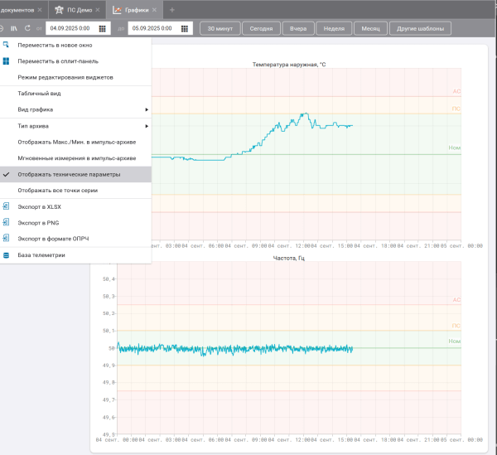This screenshot has height=455, width=497.
Task: Click the refresh icon in the toolbar
Action: tap(27, 28)
